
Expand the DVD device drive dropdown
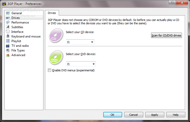(81, 64)
